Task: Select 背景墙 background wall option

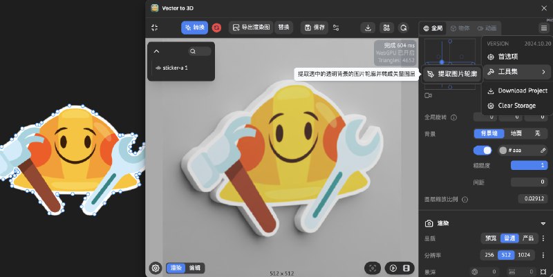Action: (x=489, y=133)
